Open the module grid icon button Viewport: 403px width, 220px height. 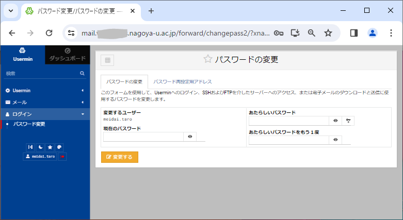107,60
